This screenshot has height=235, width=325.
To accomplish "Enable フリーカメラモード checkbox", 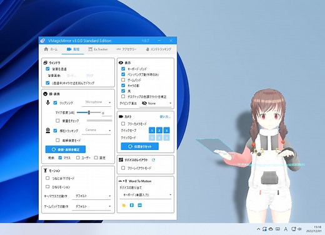I will pyautogui.click(x=123, y=124).
